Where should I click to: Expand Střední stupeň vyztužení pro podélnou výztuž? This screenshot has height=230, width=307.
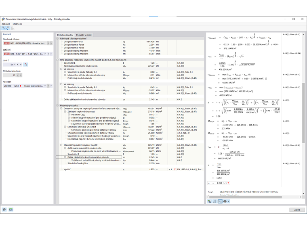coord(69,117)
